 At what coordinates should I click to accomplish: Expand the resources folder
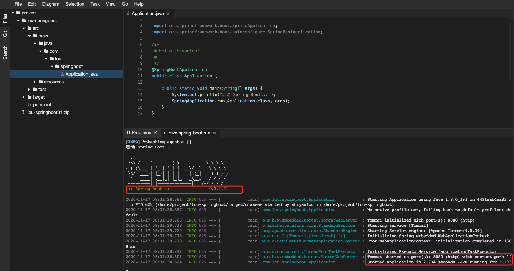35,82
